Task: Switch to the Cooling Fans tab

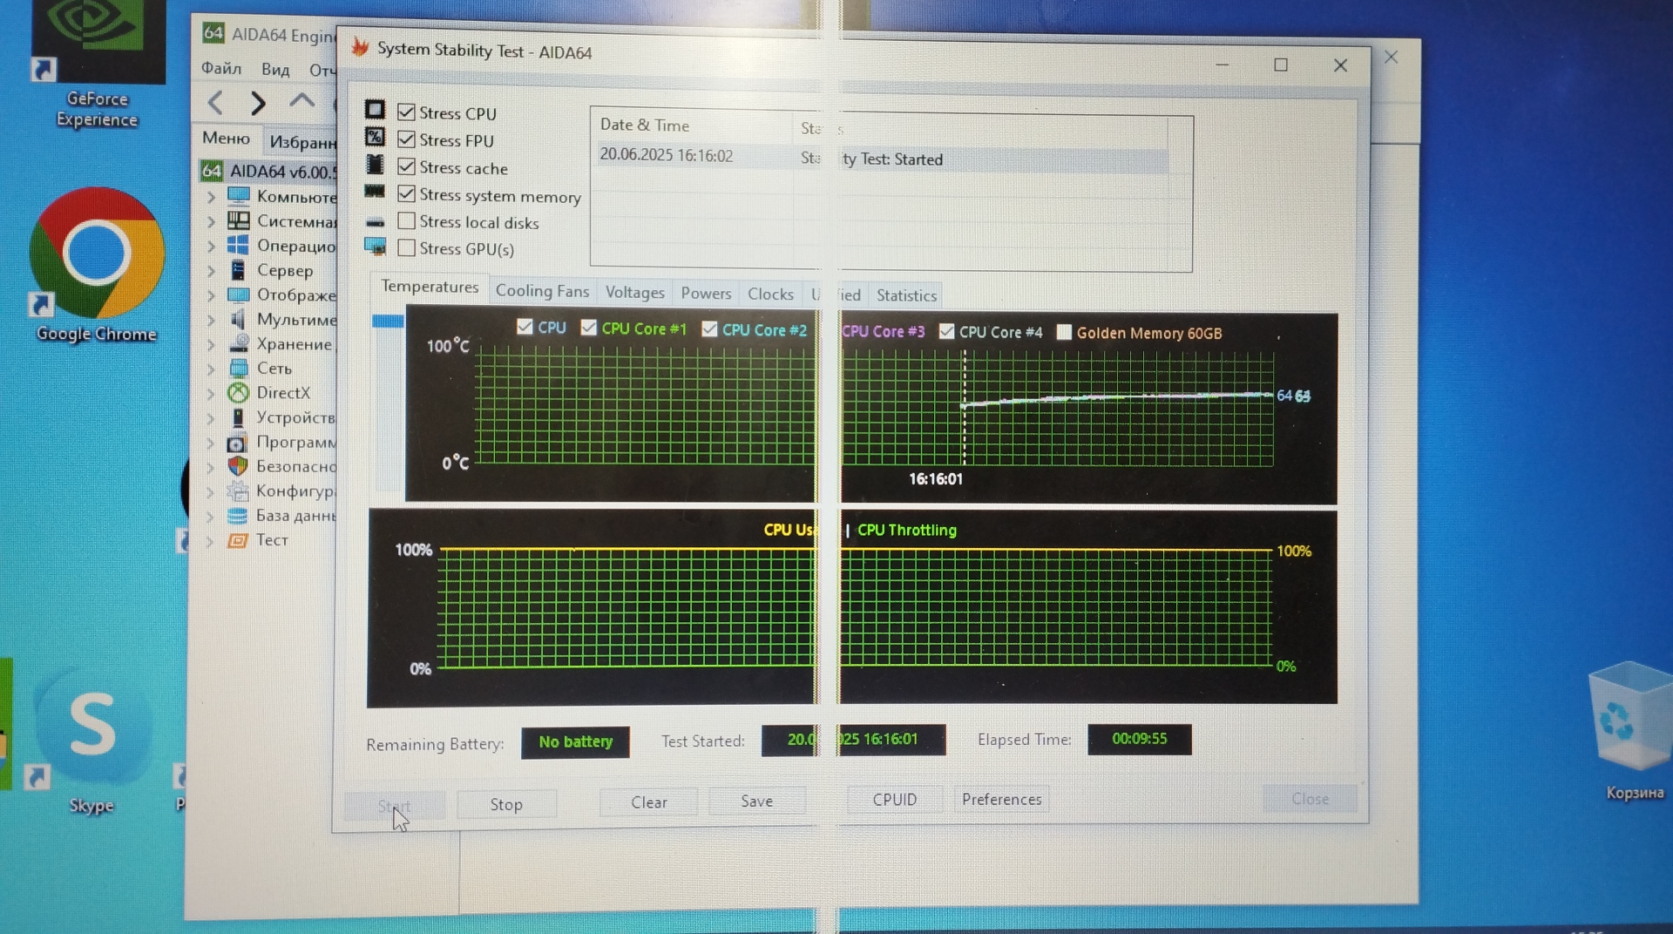Action: (x=541, y=291)
